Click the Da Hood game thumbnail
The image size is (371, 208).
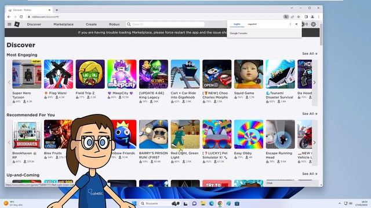coord(305,74)
